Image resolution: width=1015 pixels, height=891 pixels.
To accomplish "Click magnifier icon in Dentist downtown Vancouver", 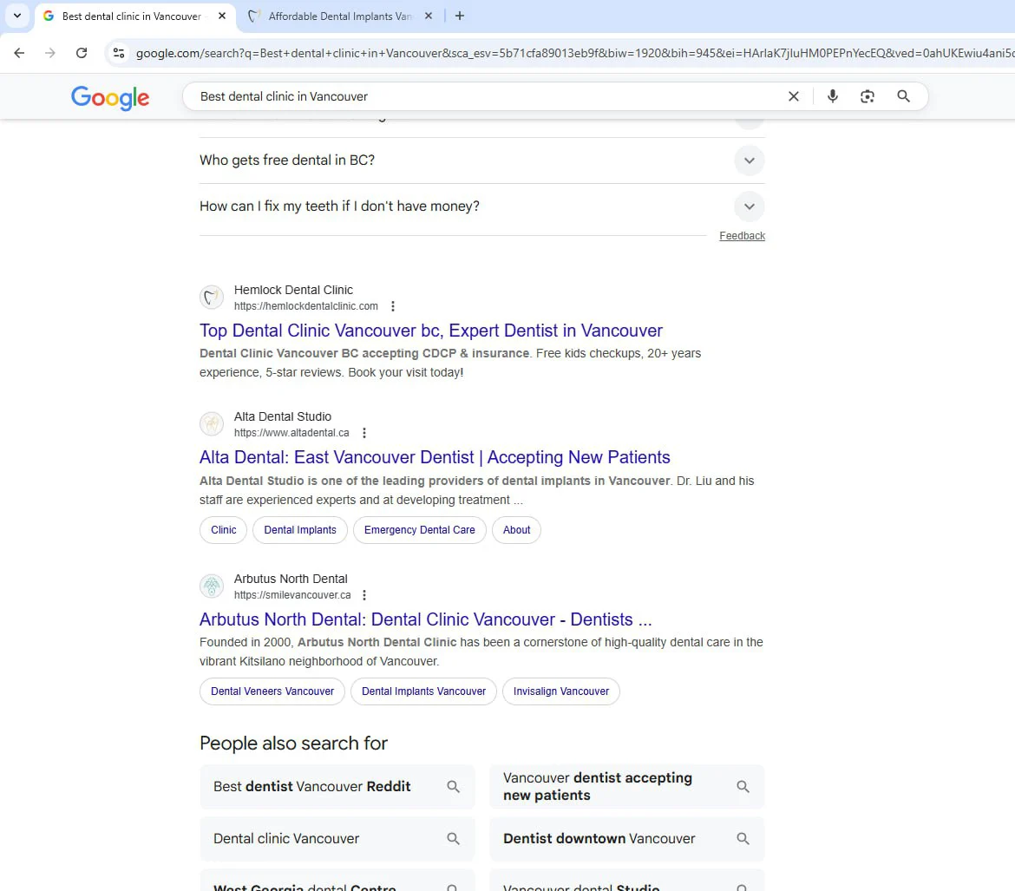I will point(743,839).
